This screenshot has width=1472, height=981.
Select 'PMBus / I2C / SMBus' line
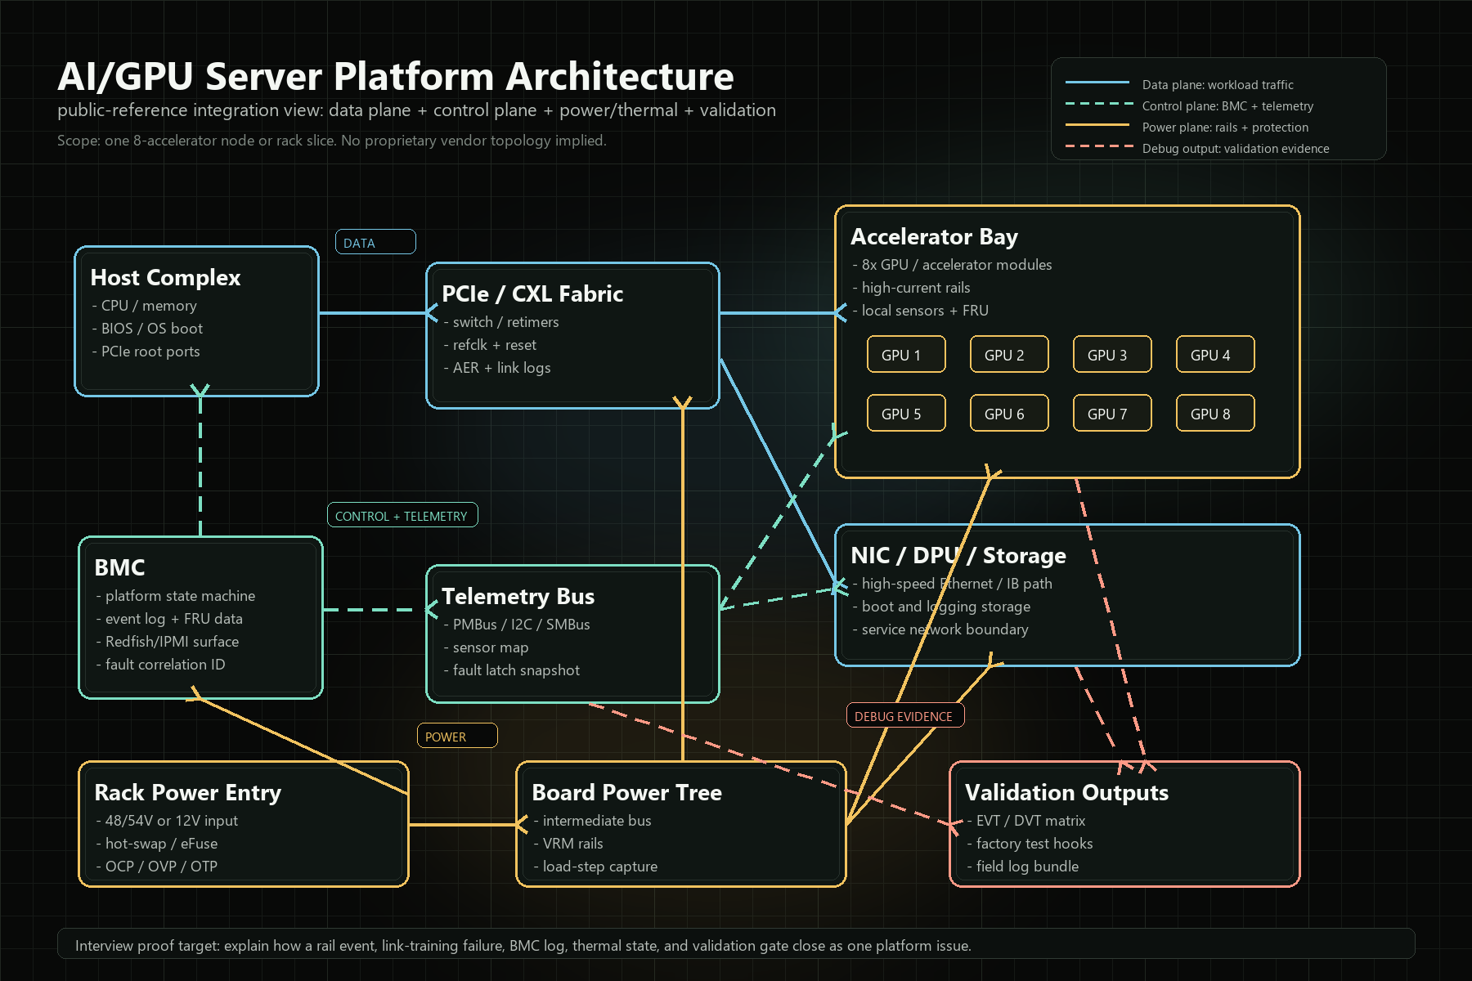point(517,625)
